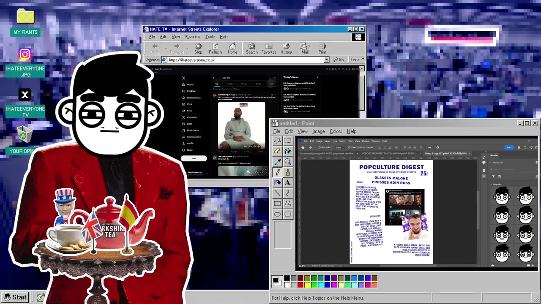Open the recycle bin desktop icon
Viewport: 541px width, 304px height.
[x=25, y=134]
